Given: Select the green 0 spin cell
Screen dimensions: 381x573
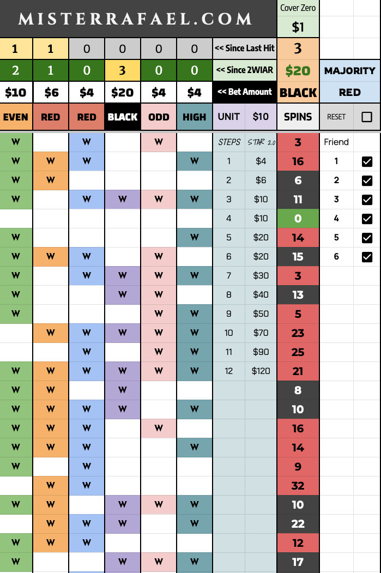Looking at the screenshot, I should (298, 219).
